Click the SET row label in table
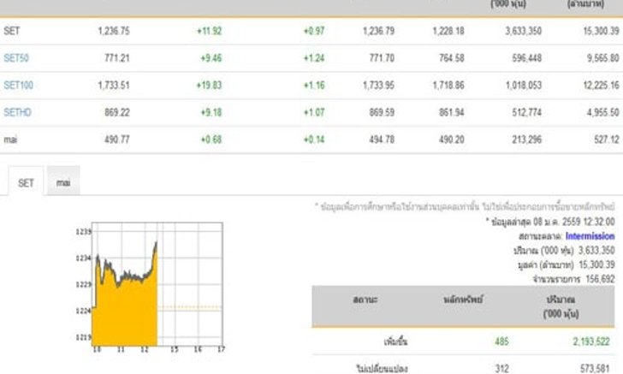The height and width of the screenshot is (374, 623). point(11,31)
